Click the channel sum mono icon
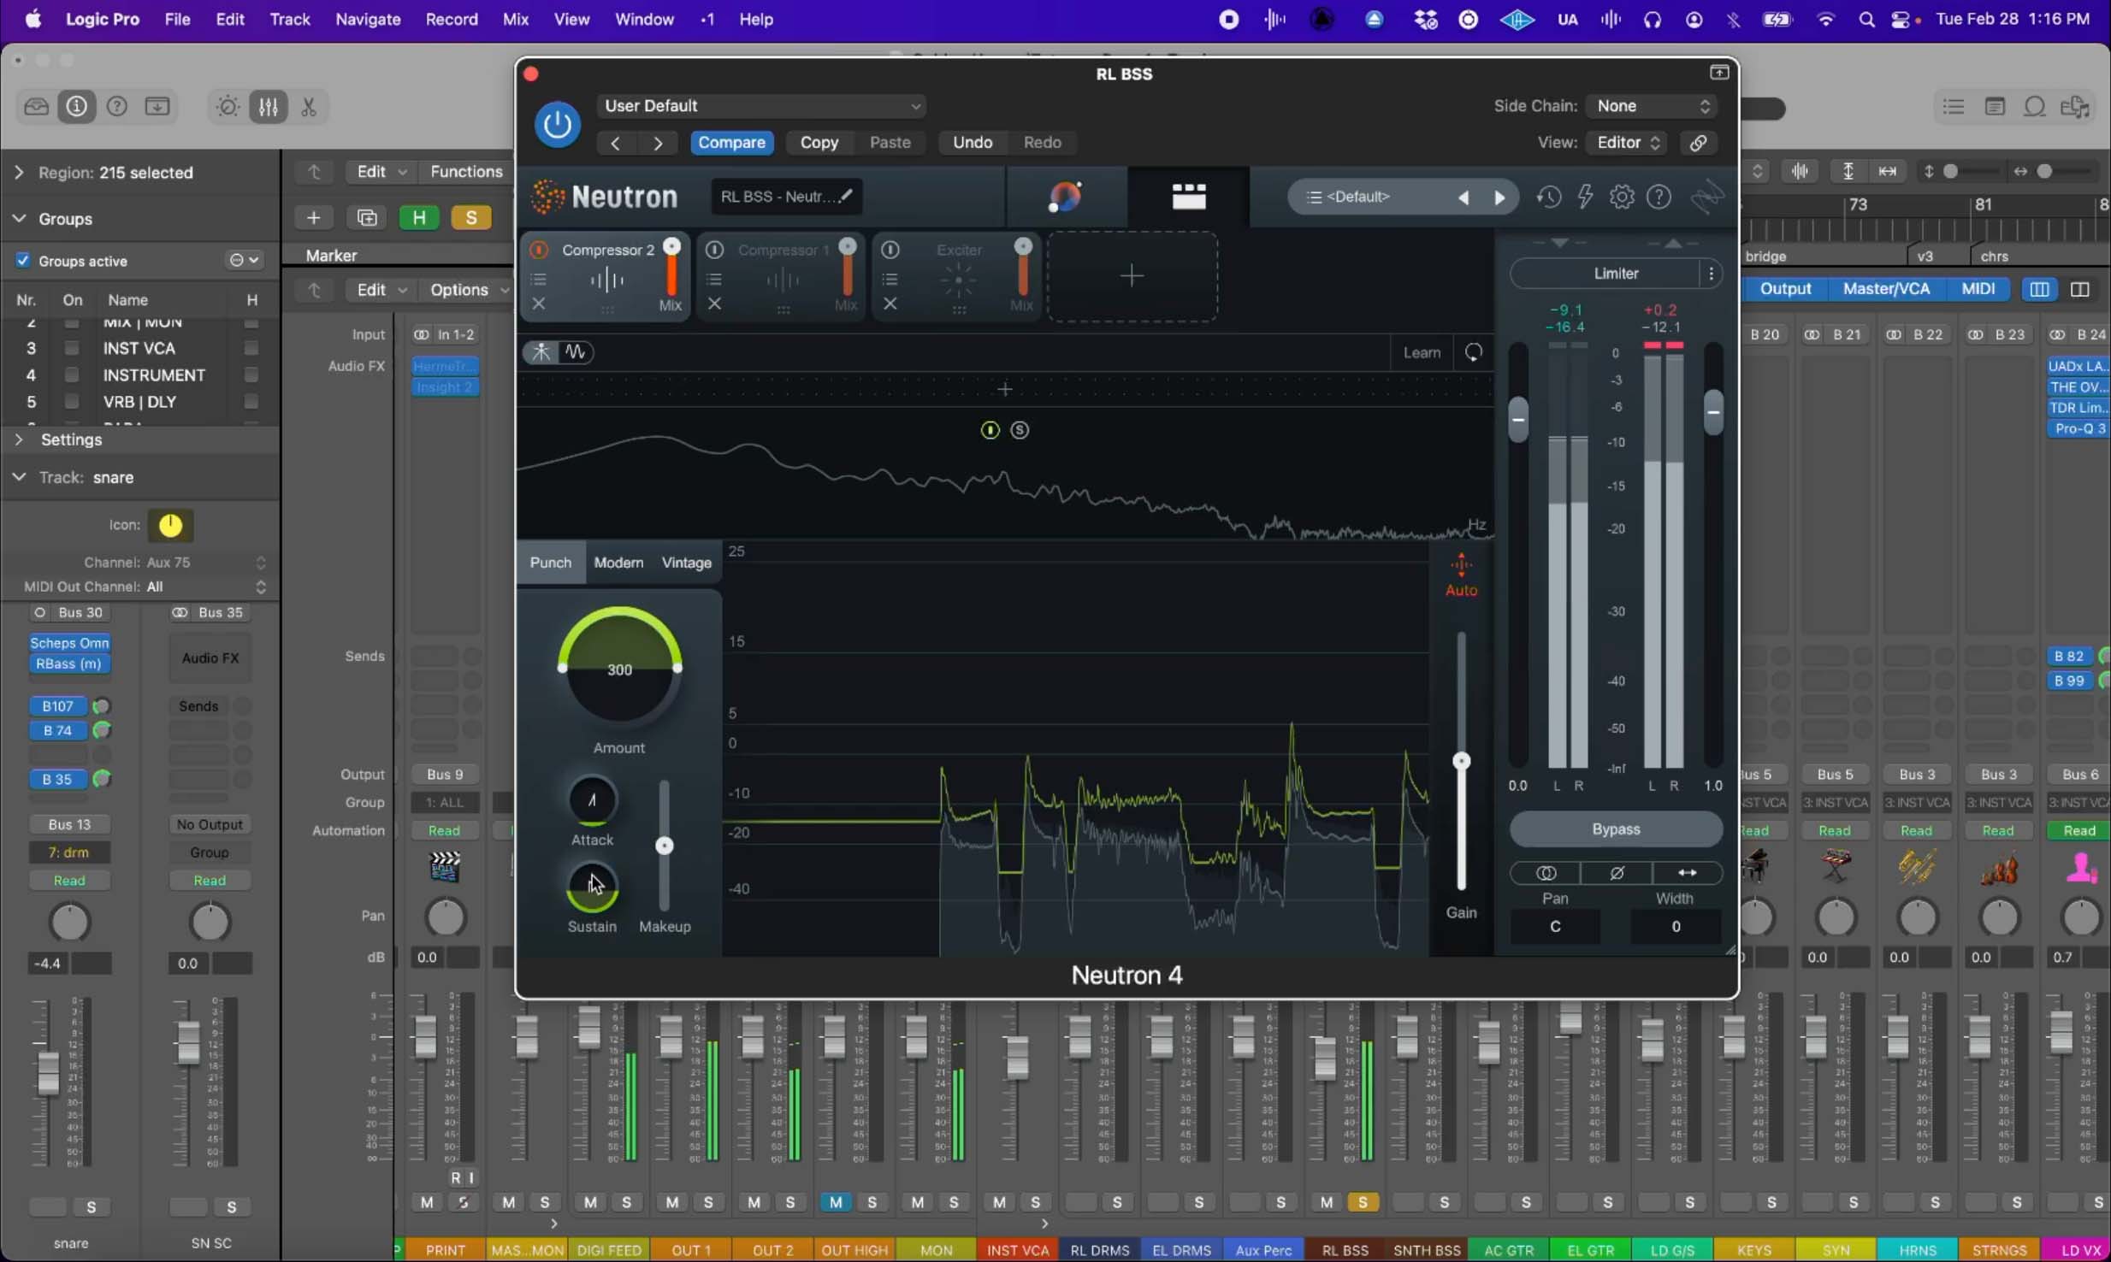Screen dimensions: 2111x1262 1546,873
